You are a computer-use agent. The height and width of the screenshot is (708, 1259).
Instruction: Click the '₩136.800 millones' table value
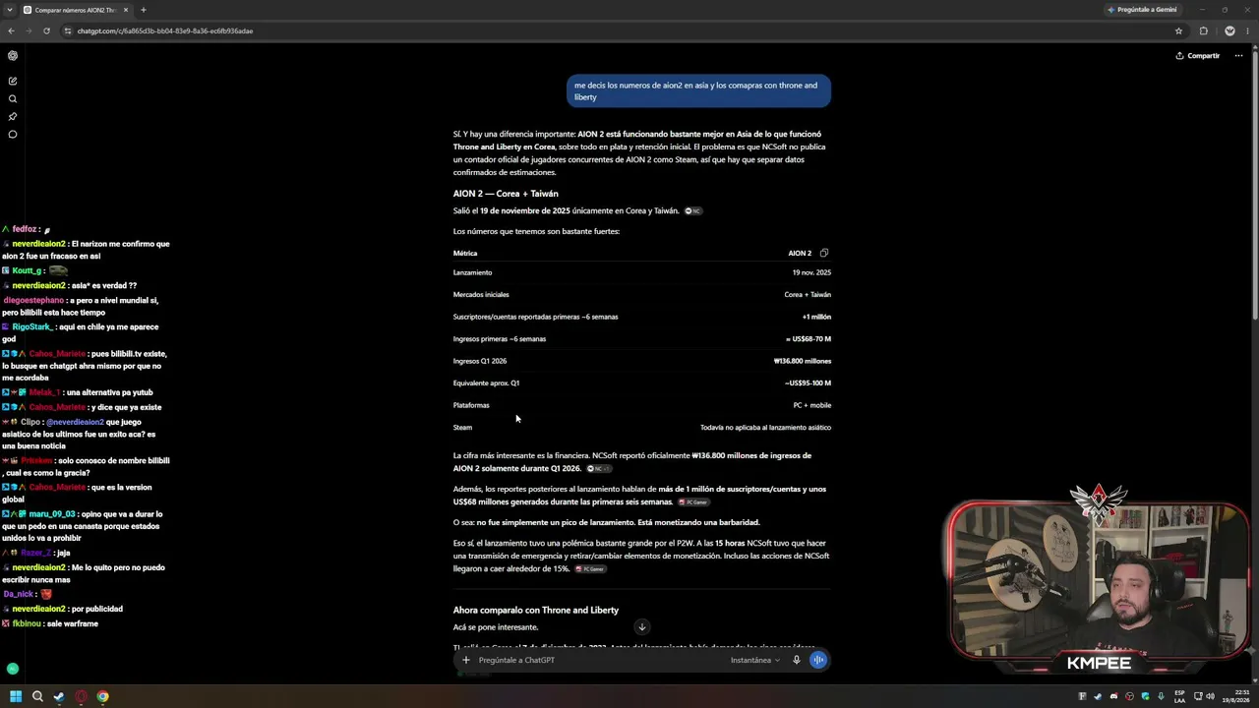point(803,361)
